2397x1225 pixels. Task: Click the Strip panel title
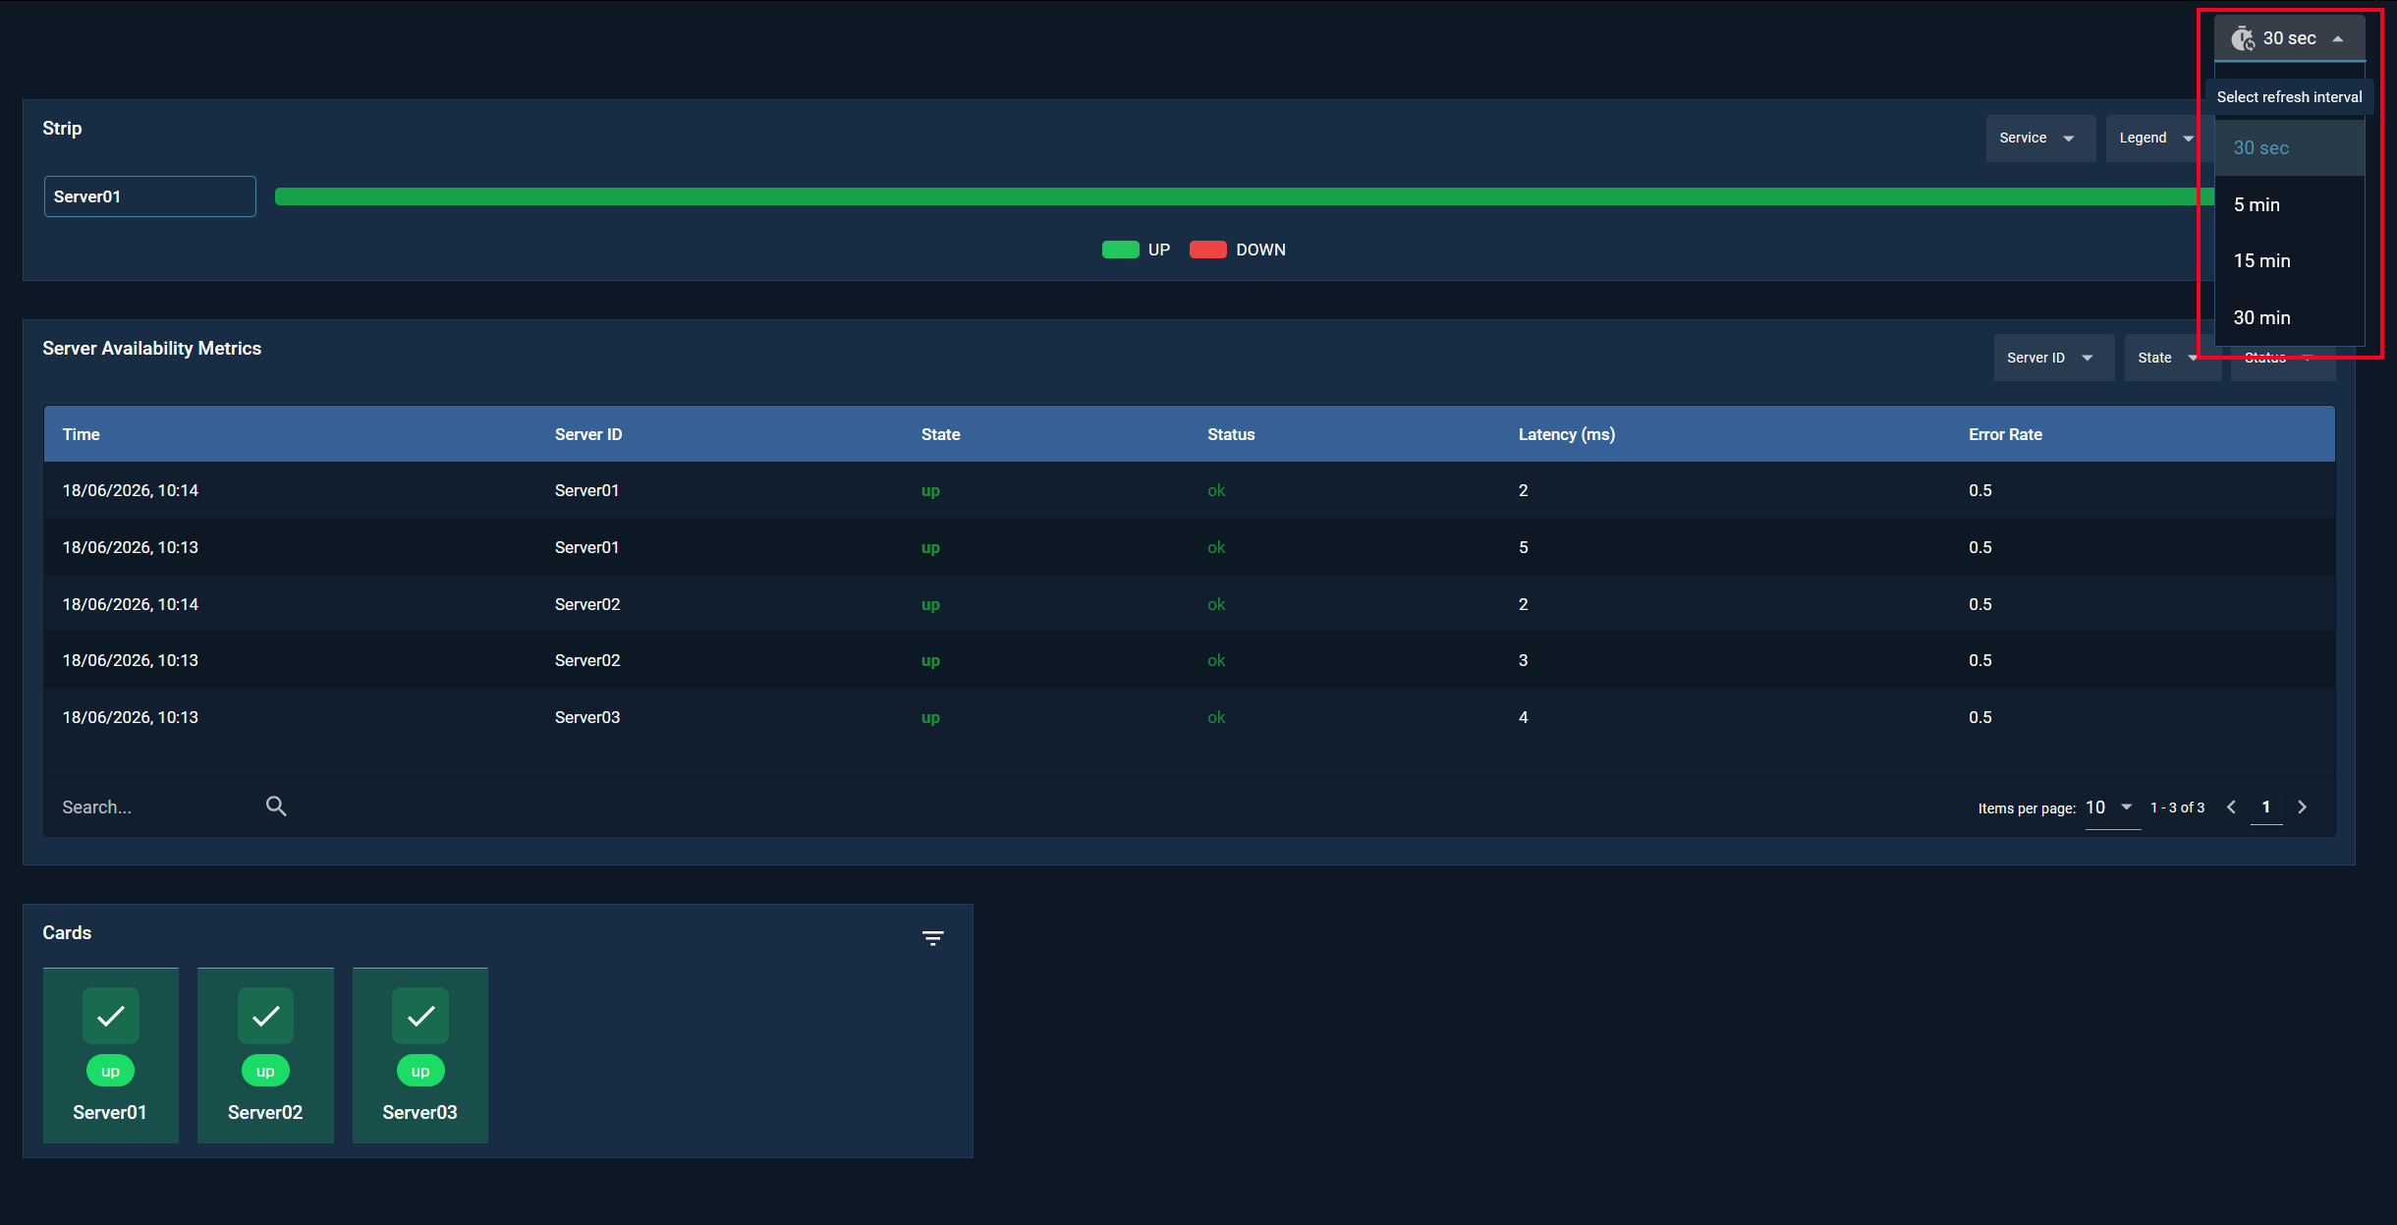pos(62,129)
